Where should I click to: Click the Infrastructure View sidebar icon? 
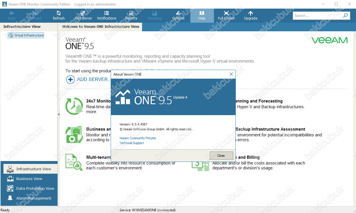tap(10, 169)
